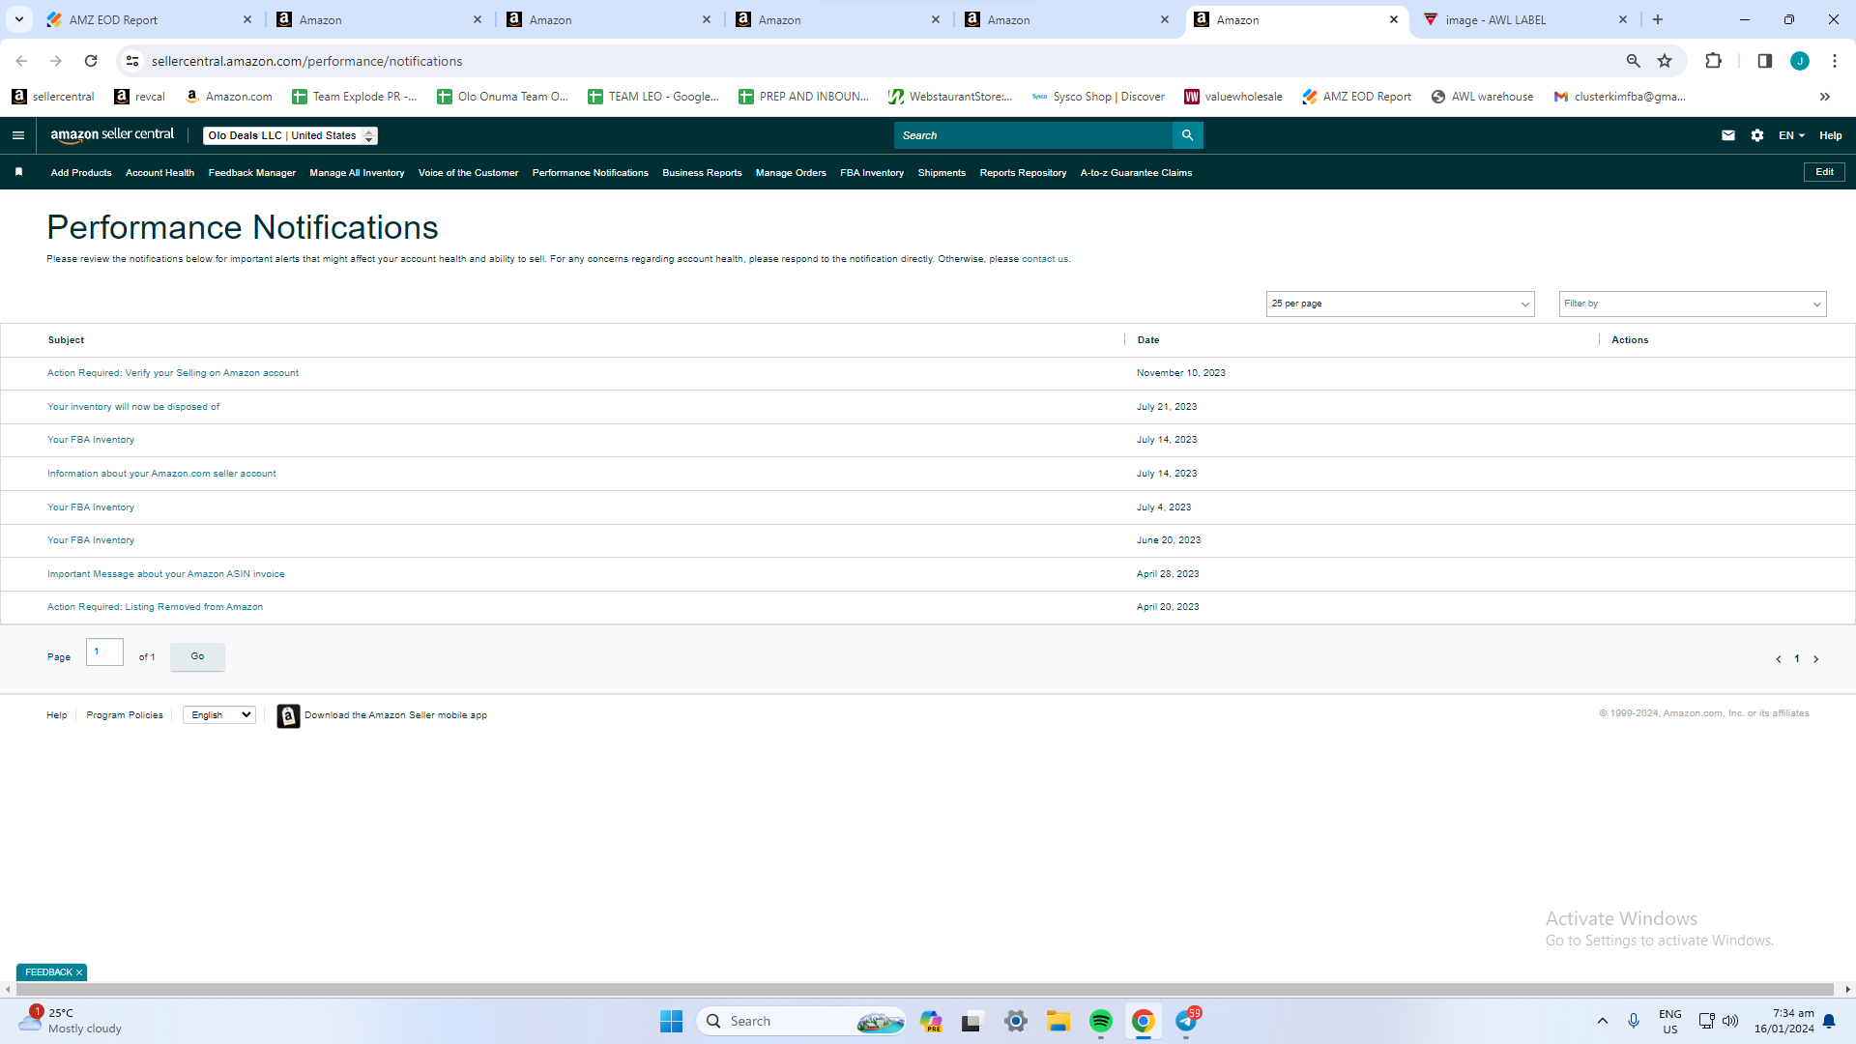Screen dimensions: 1856x1044
Task: Open Add Products in the nav bar
Action: 81,173
